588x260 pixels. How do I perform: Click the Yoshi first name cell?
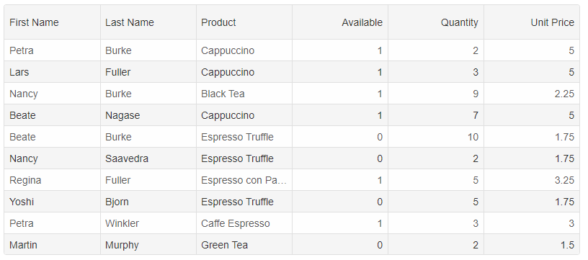tap(52, 202)
